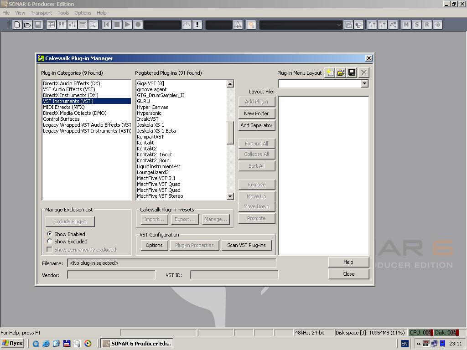Click the new plug-in layout icon
Viewport: 467px width, 350px height.
(x=330, y=72)
